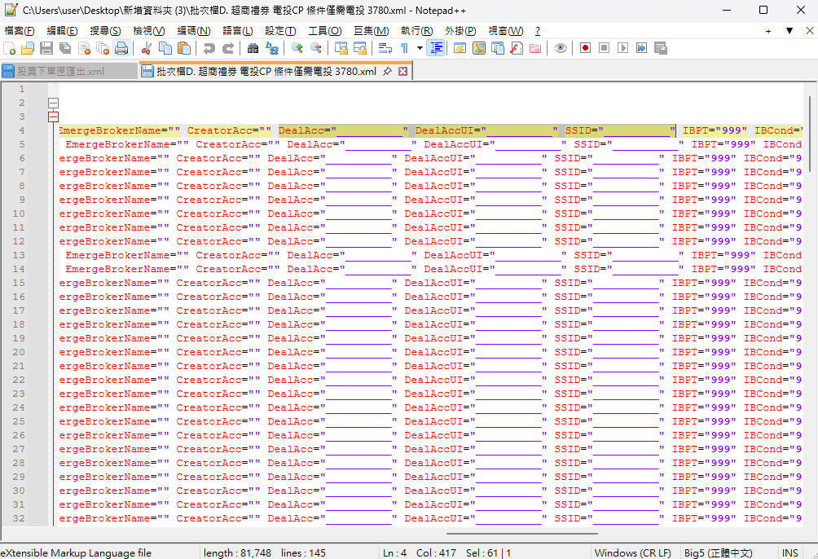Viewport: 818px width, 559px height.
Task: Click the Open file folder icon
Action: click(28, 49)
